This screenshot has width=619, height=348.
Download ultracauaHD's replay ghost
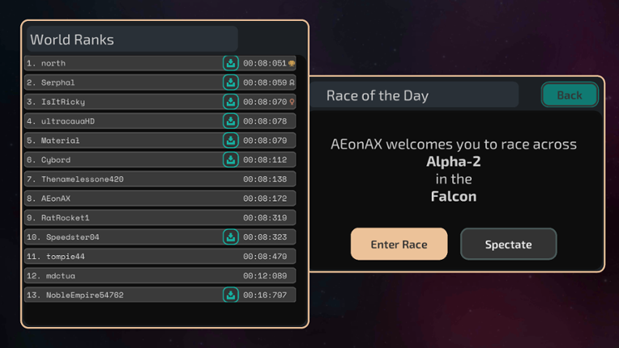pos(231,121)
